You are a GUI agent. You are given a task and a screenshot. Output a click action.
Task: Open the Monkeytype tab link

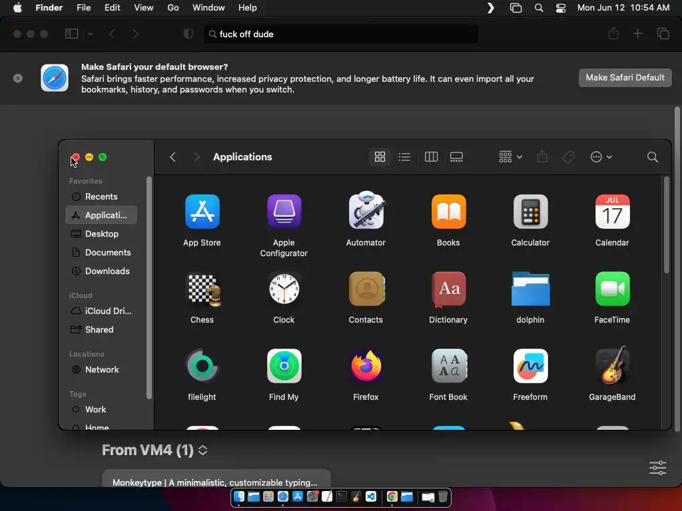[216, 479]
